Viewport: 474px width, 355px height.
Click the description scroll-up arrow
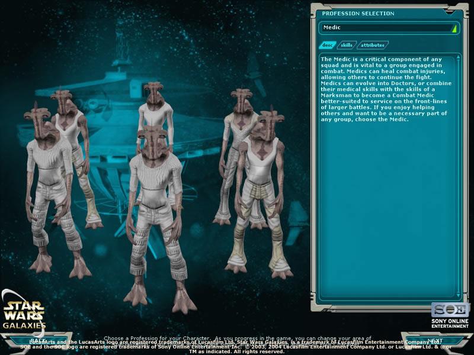(x=457, y=58)
